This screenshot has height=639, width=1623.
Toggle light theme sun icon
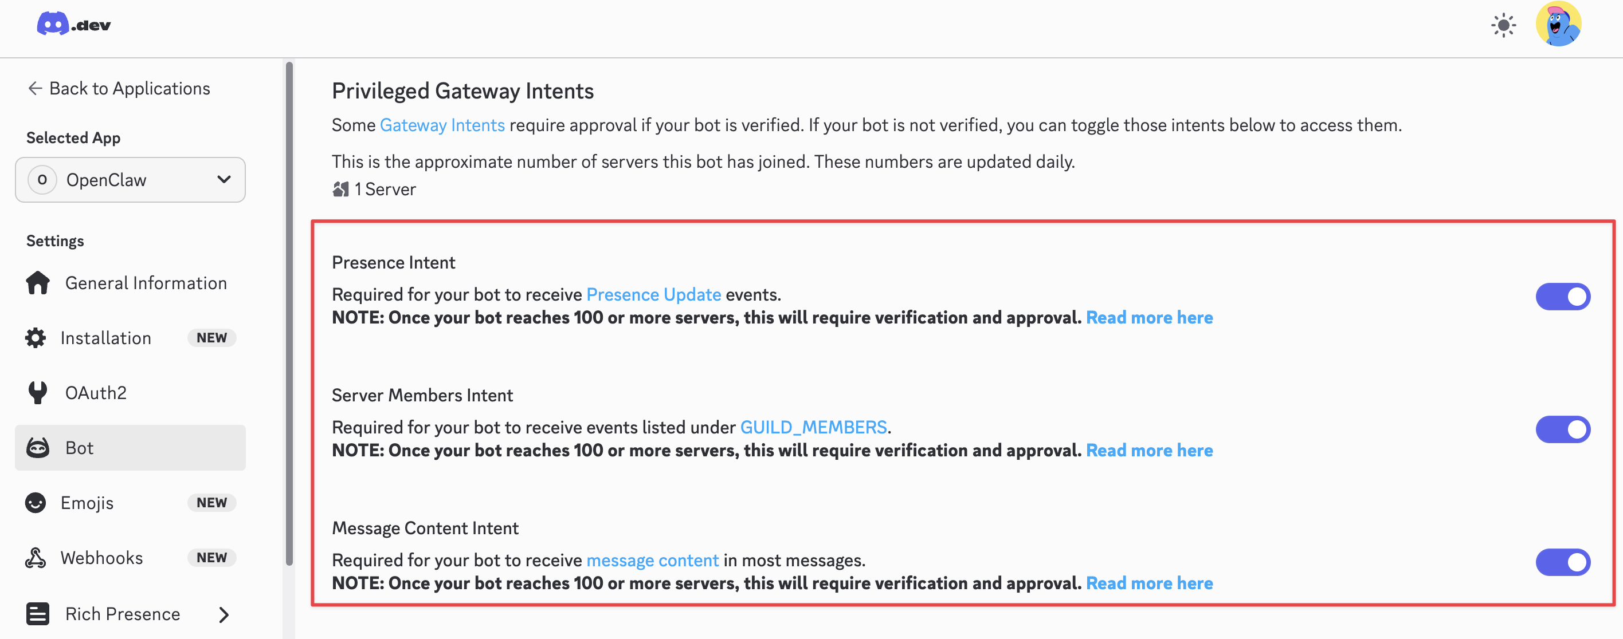[1503, 25]
